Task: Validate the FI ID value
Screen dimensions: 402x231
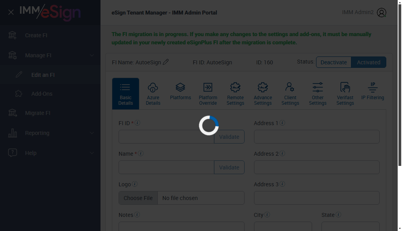Action: tap(229, 137)
